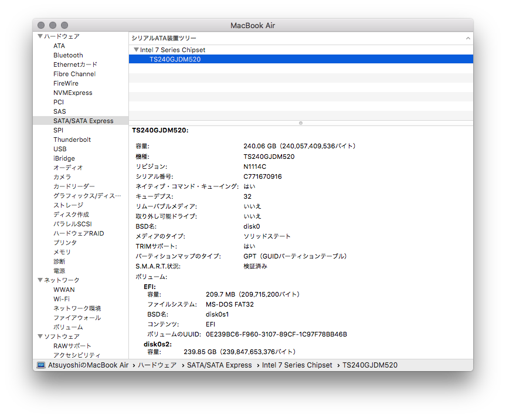The image size is (506, 418).
Task: Select カメラ in the sidebar
Action: [62, 177]
